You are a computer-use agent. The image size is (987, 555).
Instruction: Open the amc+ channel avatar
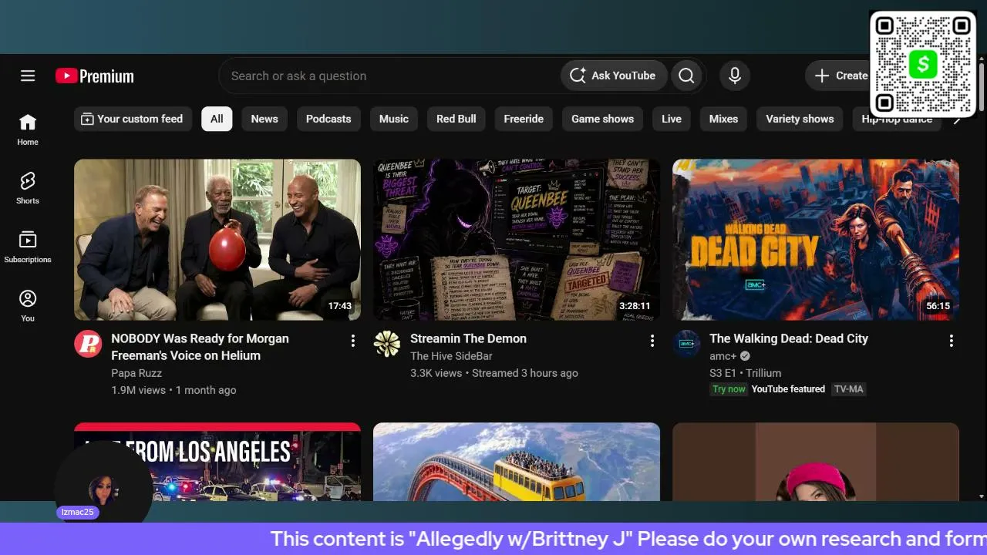point(686,344)
